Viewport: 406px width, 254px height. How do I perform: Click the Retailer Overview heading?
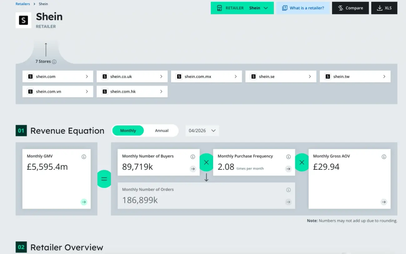[x=67, y=247]
